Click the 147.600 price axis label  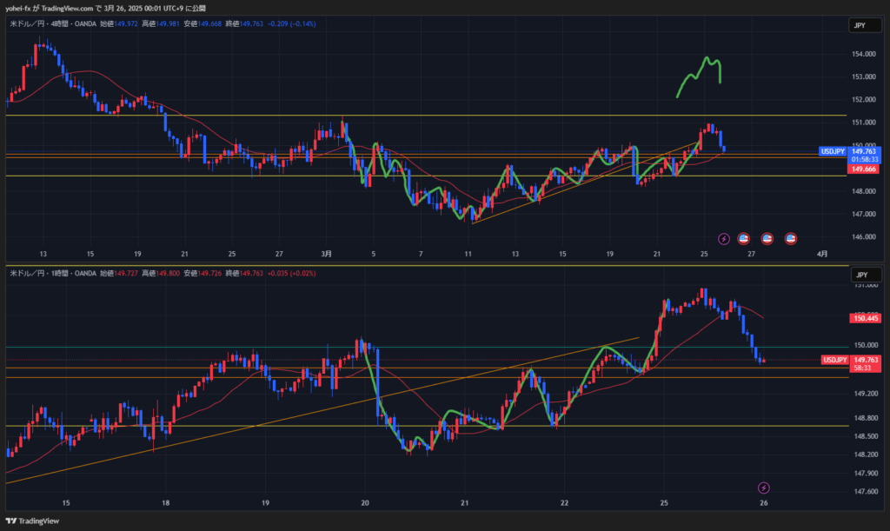tap(866, 492)
